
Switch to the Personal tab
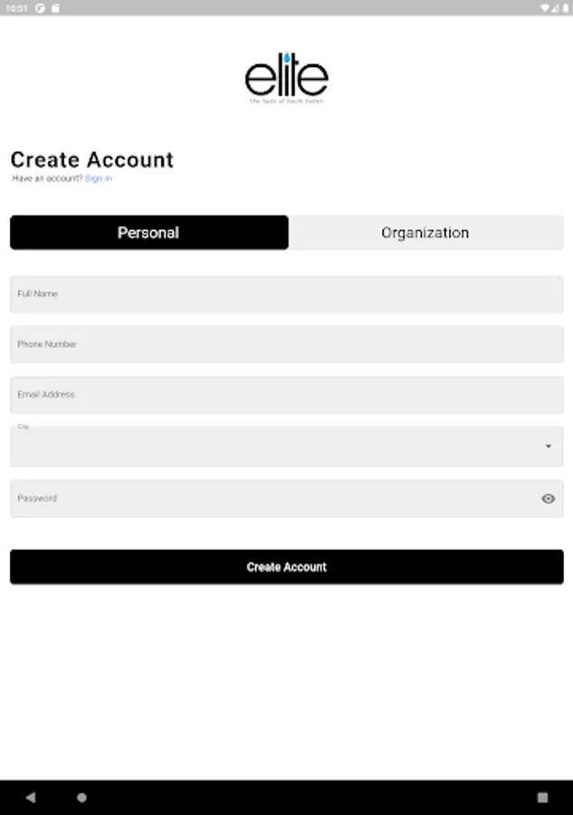pos(149,233)
